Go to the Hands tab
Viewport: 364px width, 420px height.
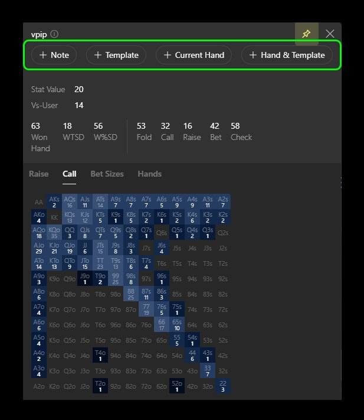click(149, 174)
